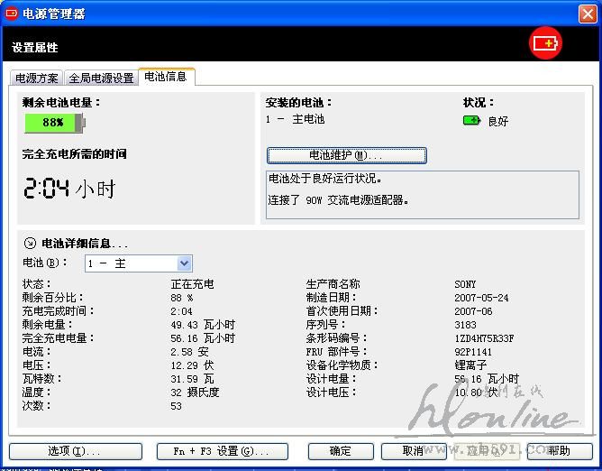The height and width of the screenshot is (471, 602).
Task: Click the cycle count value 53
Action: coord(177,406)
